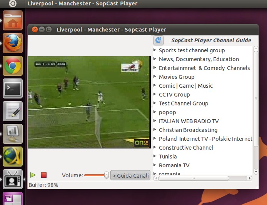Select the Christian Broadcasting row text
The width and height of the screenshot is (267, 205).
[188, 130]
